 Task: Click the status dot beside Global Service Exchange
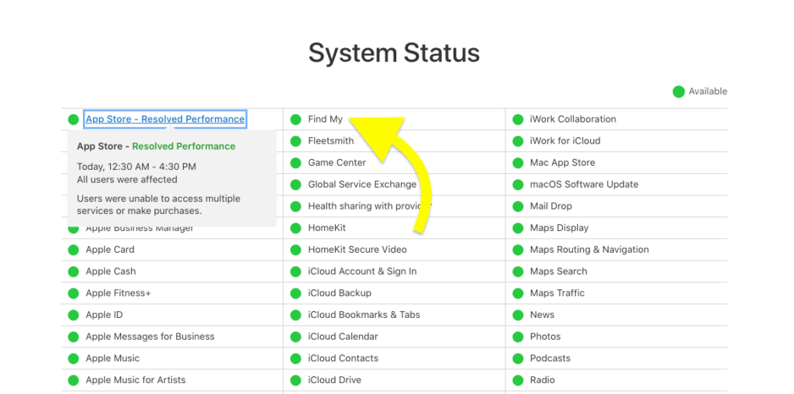click(x=295, y=185)
